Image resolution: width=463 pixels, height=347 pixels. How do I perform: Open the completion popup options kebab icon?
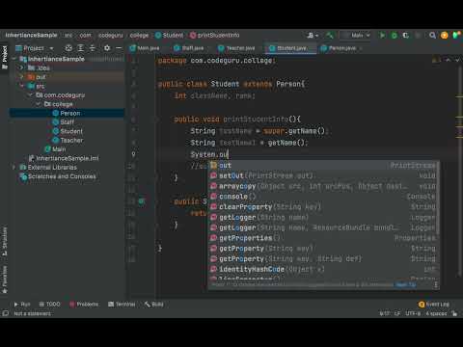(x=436, y=284)
